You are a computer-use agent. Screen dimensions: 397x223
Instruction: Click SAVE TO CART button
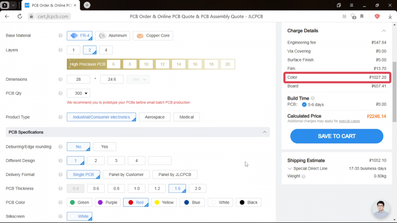336,136
